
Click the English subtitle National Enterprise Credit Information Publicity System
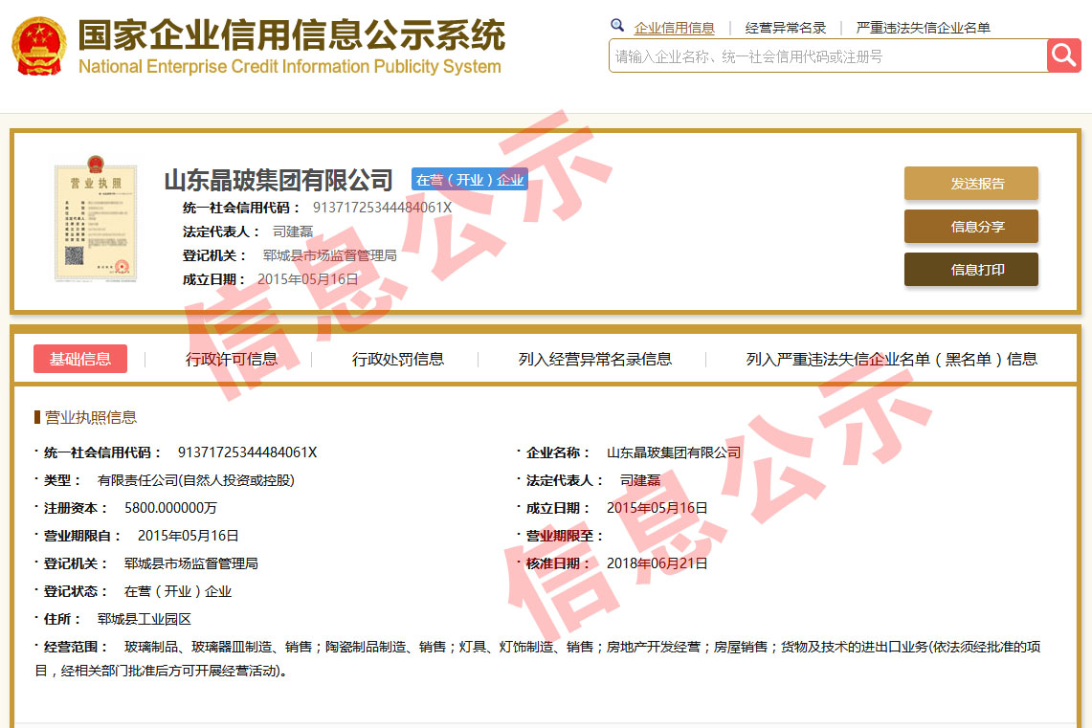click(290, 67)
